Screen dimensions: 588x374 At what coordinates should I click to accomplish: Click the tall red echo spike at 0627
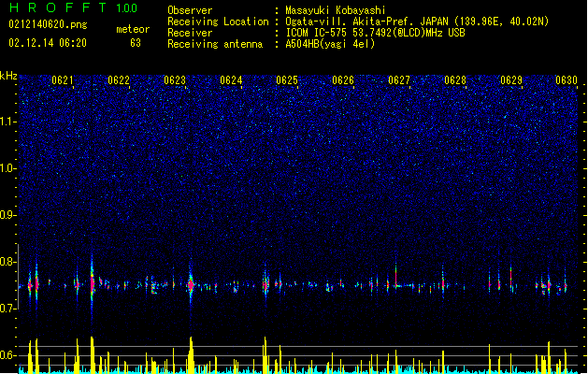pyautogui.click(x=396, y=276)
